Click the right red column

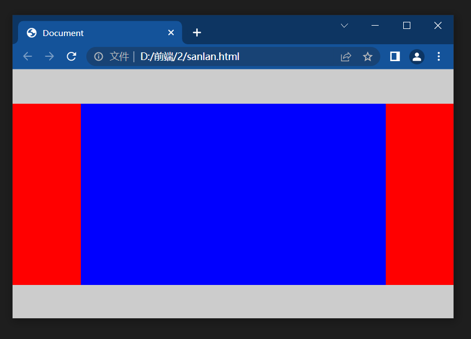420,194
